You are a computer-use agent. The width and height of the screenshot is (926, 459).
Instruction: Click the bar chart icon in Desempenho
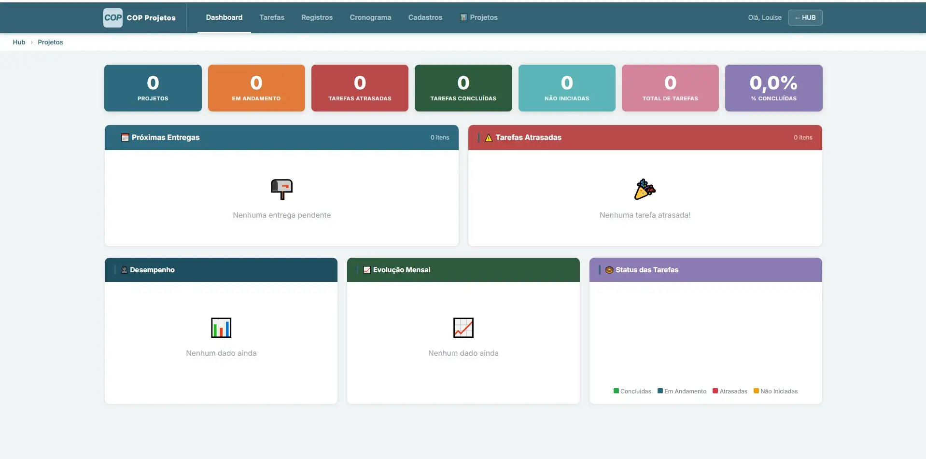221,328
